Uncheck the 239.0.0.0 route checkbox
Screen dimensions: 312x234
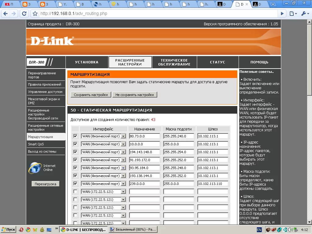pos(75,183)
